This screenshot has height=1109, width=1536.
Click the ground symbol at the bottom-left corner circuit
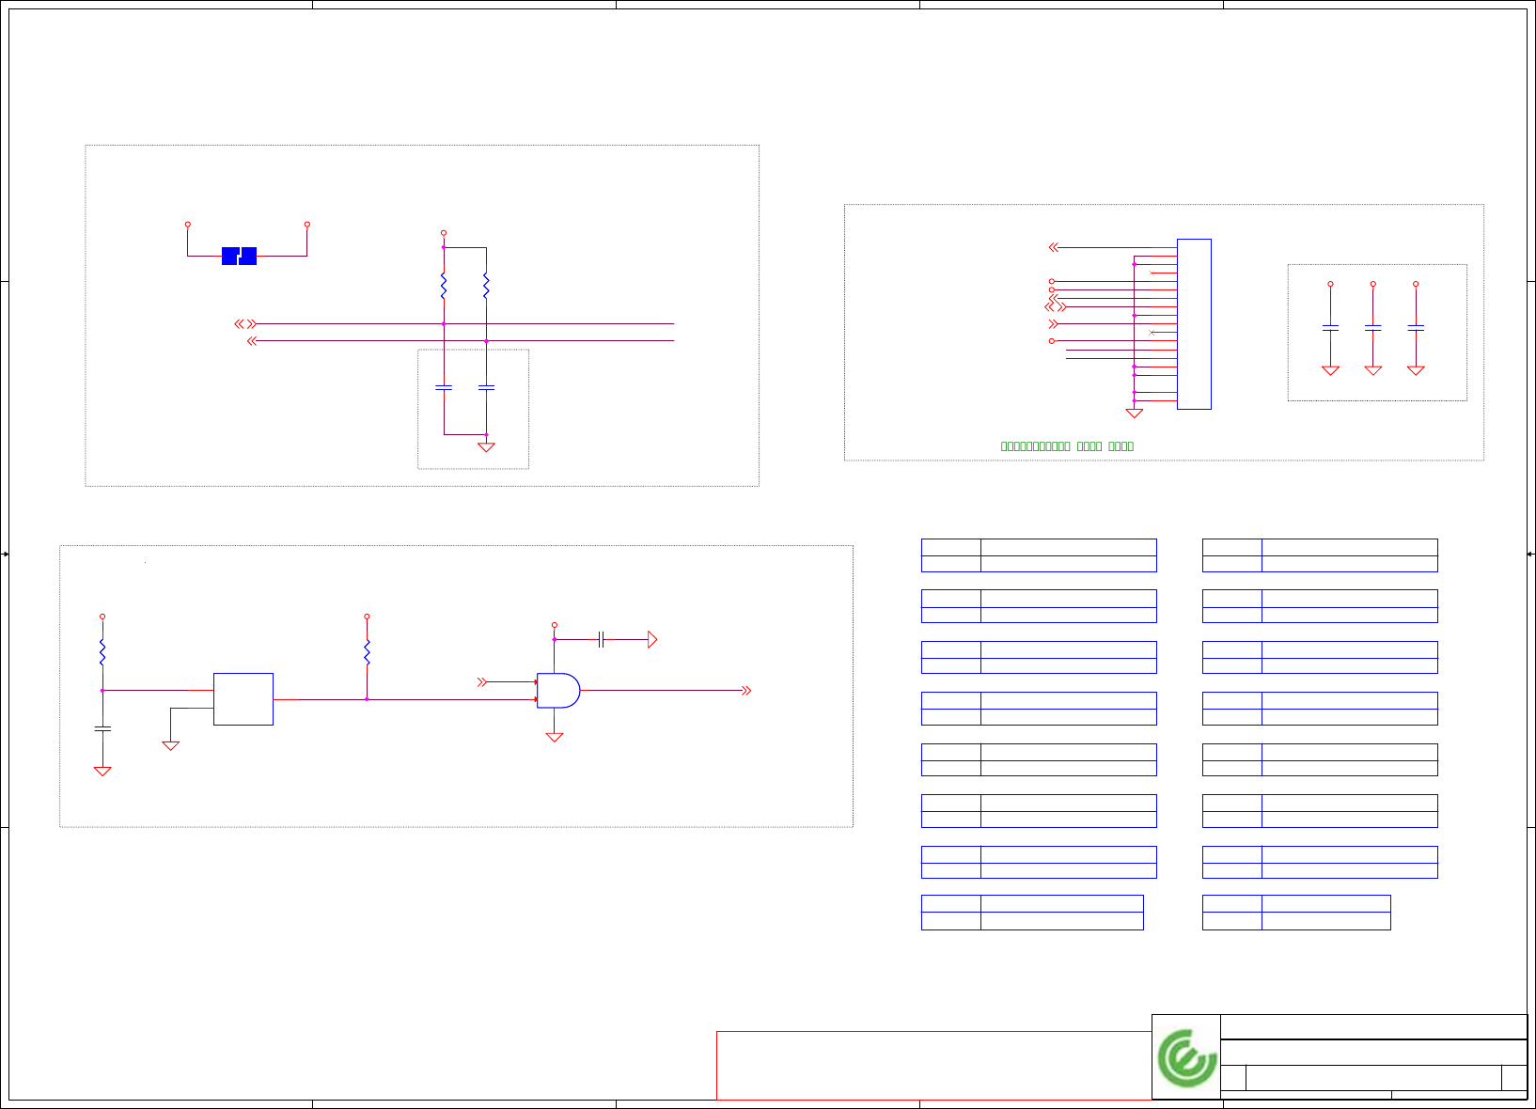[102, 772]
